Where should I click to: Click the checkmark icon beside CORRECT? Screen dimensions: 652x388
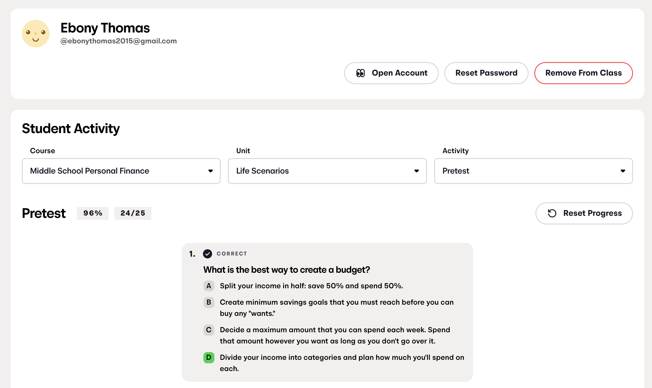(x=207, y=254)
